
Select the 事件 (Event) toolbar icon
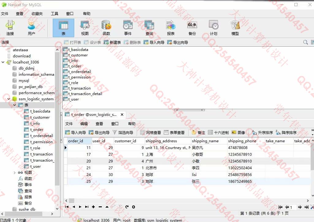(x=128, y=28)
